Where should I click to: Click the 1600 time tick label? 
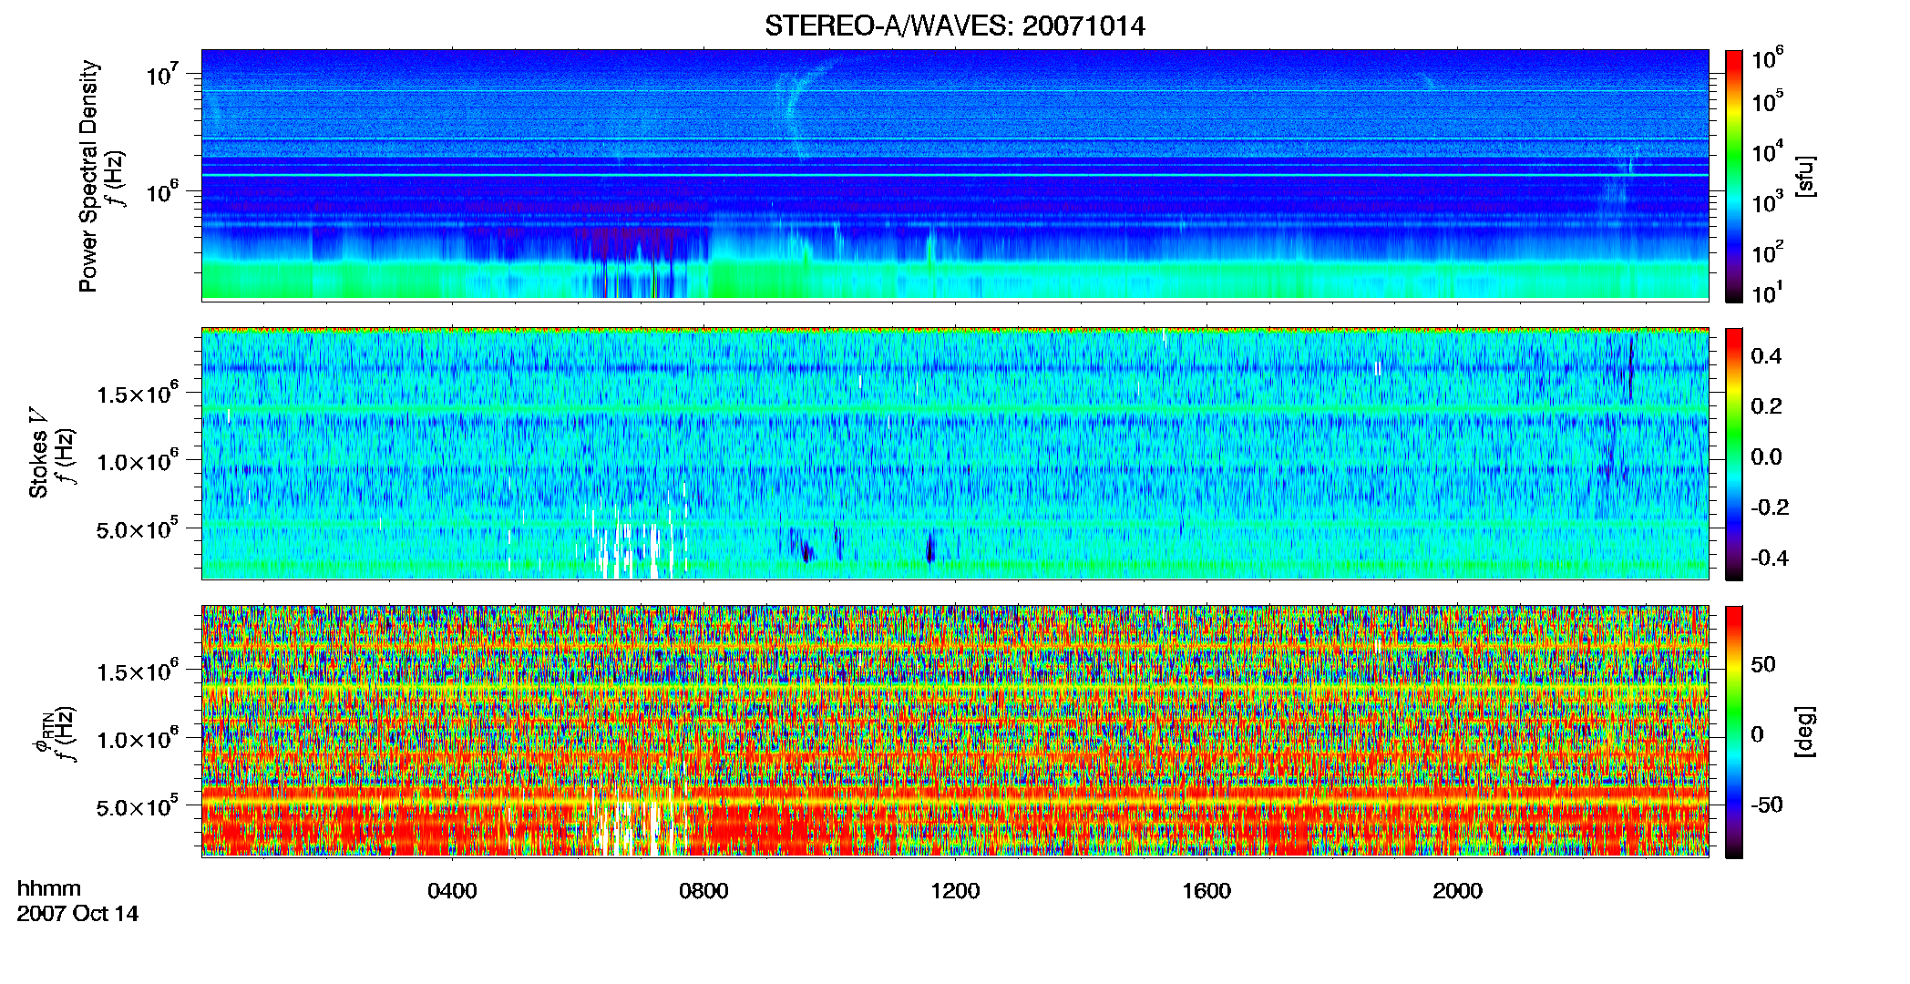click(1207, 891)
